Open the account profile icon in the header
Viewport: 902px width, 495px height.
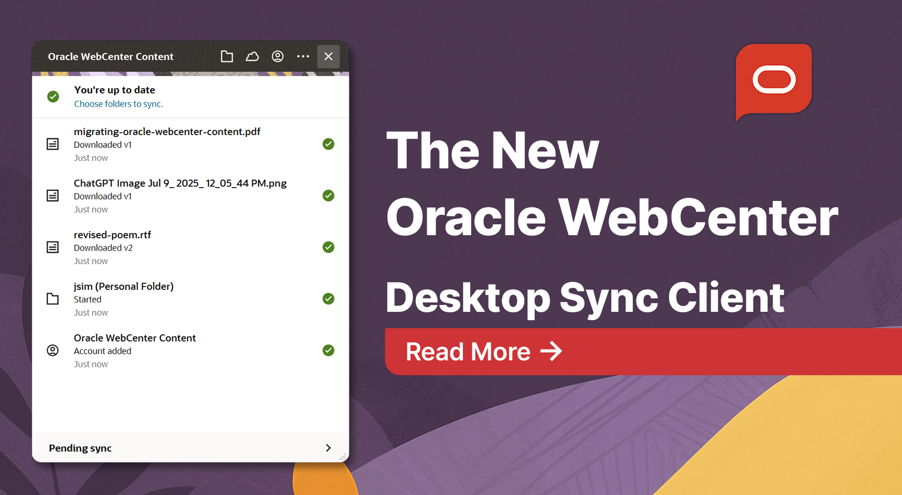pyautogui.click(x=278, y=56)
